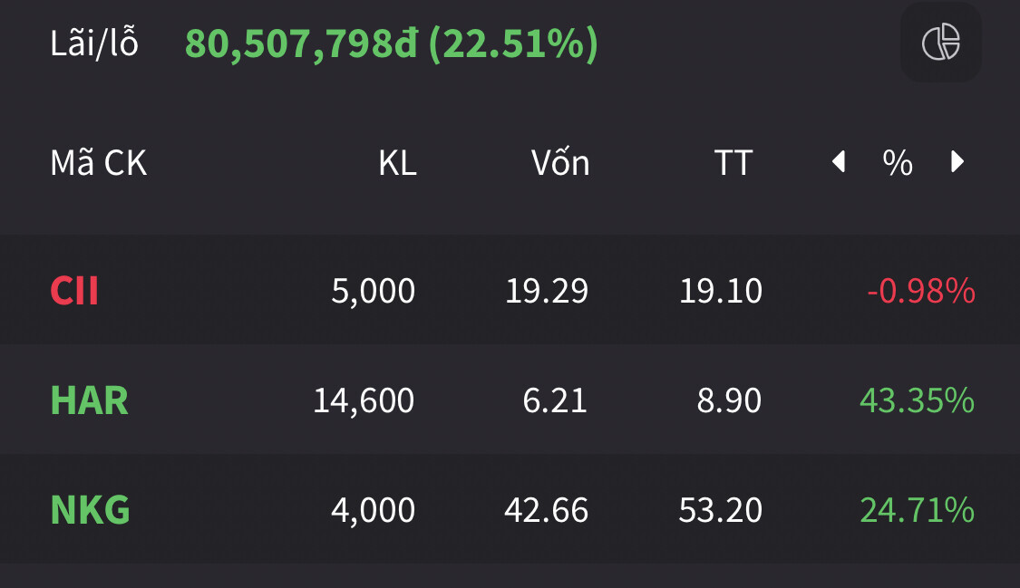Open the CII stock ticker
This screenshot has height=588, width=1020.
[74, 292]
